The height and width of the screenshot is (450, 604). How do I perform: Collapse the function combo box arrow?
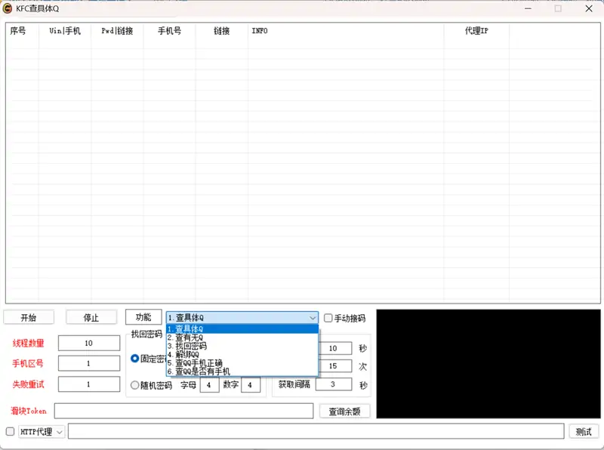point(313,319)
